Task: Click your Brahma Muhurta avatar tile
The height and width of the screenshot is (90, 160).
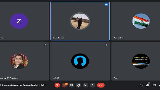Action: pos(141,61)
